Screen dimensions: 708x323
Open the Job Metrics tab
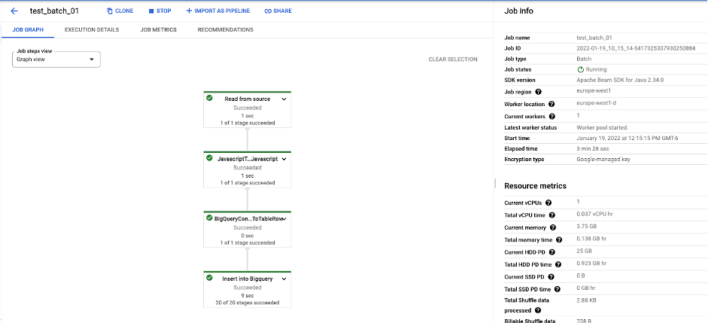coord(158,30)
